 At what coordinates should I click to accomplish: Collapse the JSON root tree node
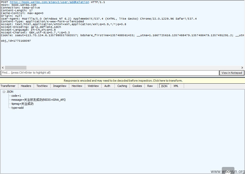(x=4, y=92)
